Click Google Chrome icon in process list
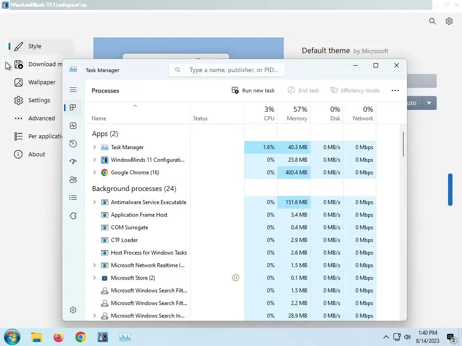 coord(104,173)
